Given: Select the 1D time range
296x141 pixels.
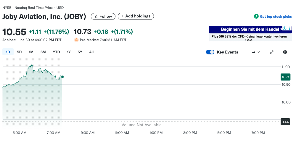Looking at the screenshot, I should click(8, 52).
